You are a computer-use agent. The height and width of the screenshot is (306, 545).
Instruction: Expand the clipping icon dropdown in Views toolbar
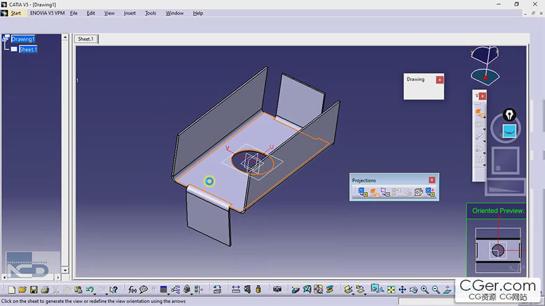(484, 153)
